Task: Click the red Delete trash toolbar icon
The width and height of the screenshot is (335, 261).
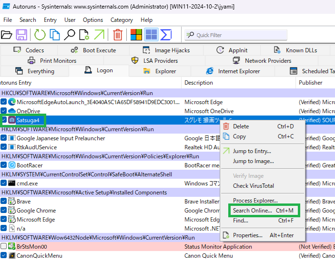Action: (x=118, y=35)
